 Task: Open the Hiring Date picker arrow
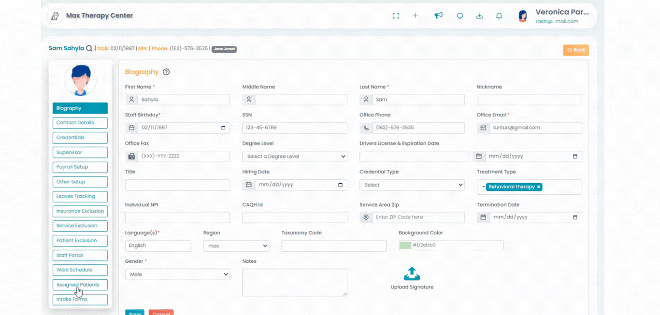pos(340,185)
